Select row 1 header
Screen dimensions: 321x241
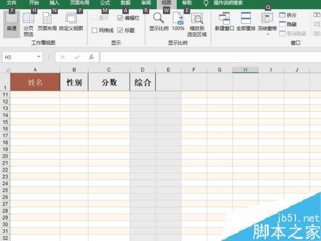(5, 82)
